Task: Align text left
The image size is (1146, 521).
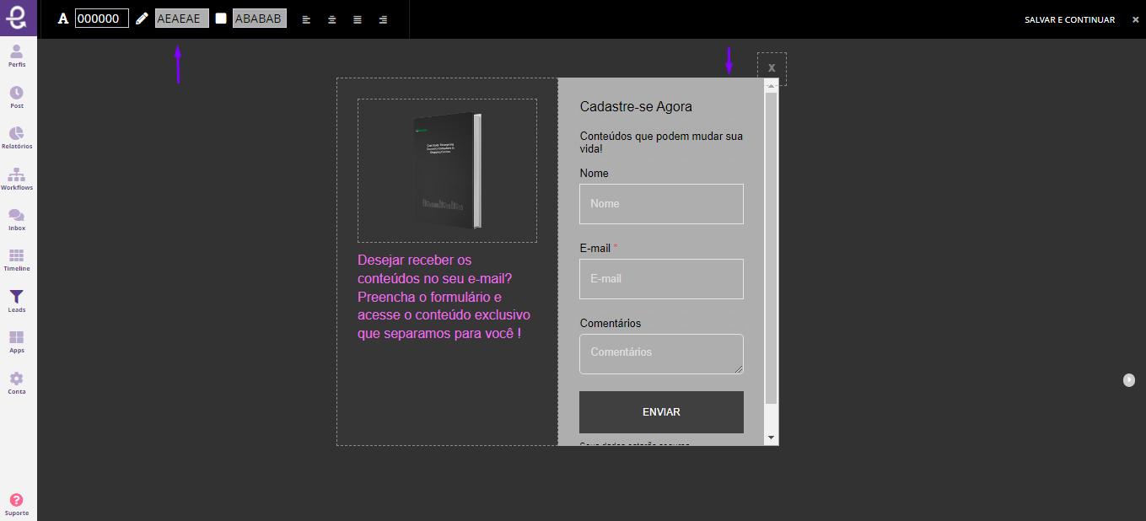Action: coord(306,19)
